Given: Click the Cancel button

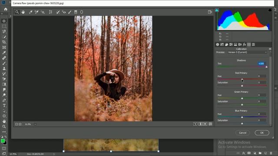Looking at the screenshot, I should click(x=242, y=133).
